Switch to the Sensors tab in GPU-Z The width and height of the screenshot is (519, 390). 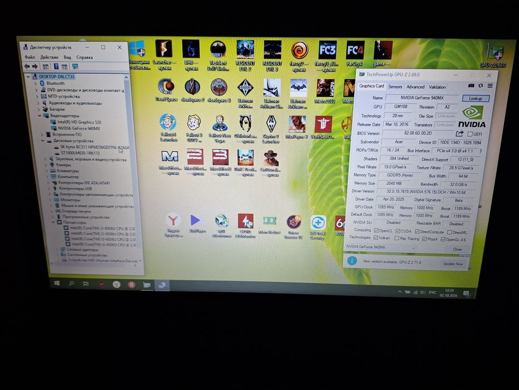(x=395, y=86)
